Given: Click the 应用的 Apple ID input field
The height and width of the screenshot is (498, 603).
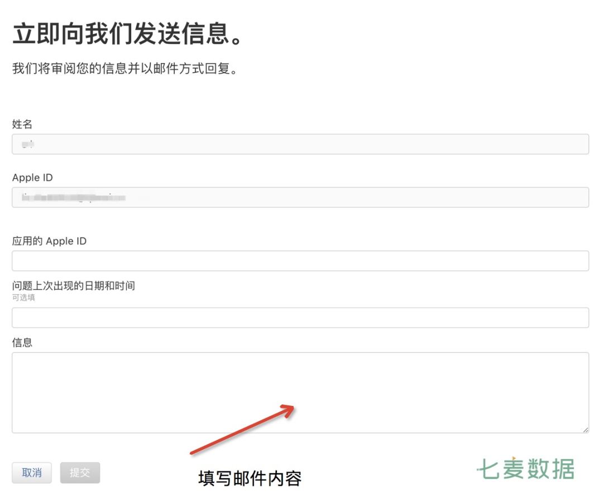Looking at the screenshot, I should click(x=300, y=260).
